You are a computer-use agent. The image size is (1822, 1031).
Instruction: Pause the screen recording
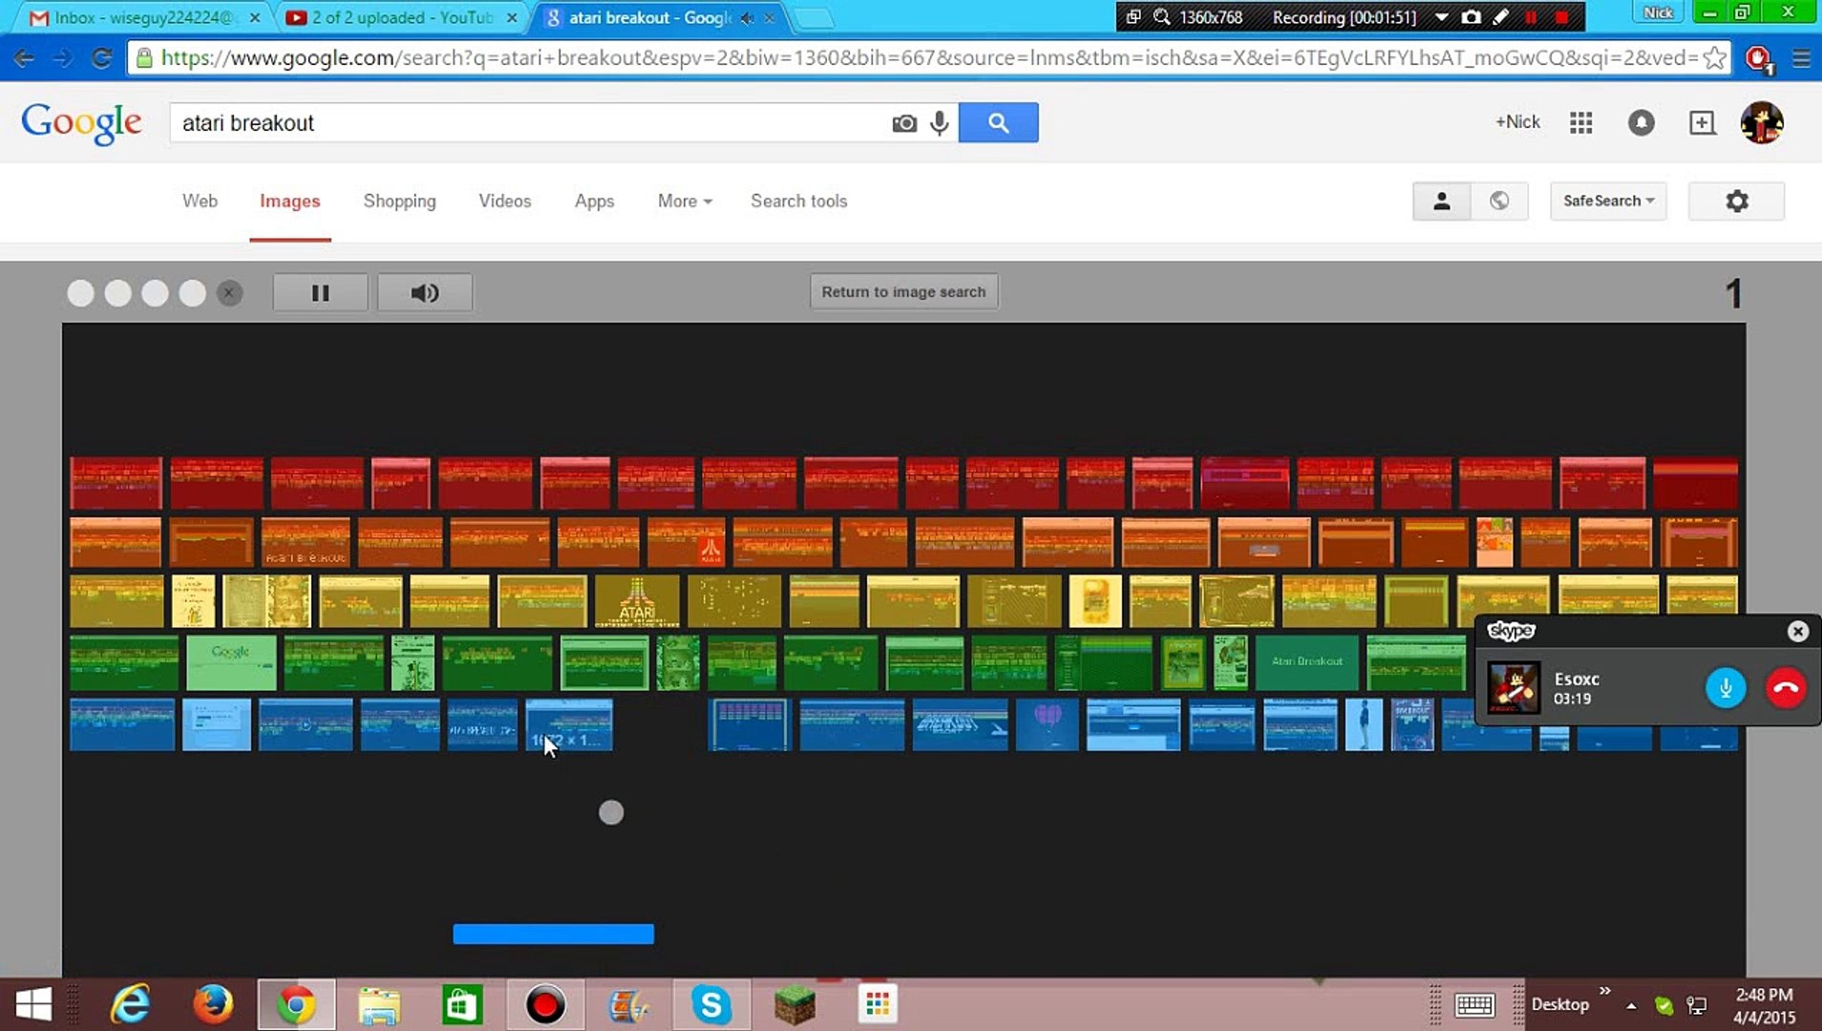[1531, 17]
